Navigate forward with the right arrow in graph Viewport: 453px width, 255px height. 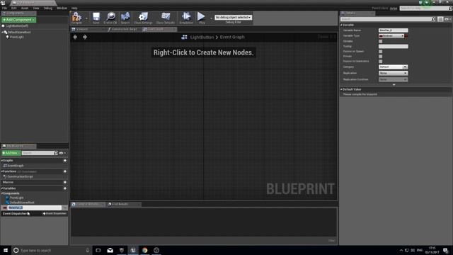85,37
